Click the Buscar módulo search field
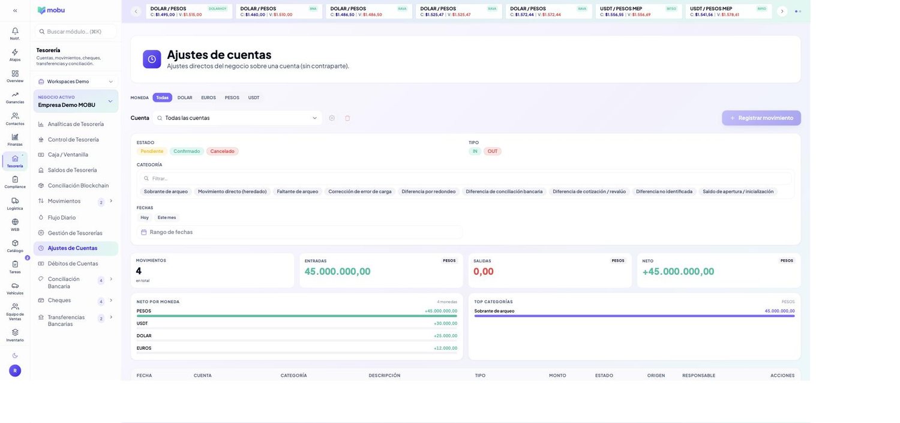Viewport: 900px width, 423px height. point(76,32)
